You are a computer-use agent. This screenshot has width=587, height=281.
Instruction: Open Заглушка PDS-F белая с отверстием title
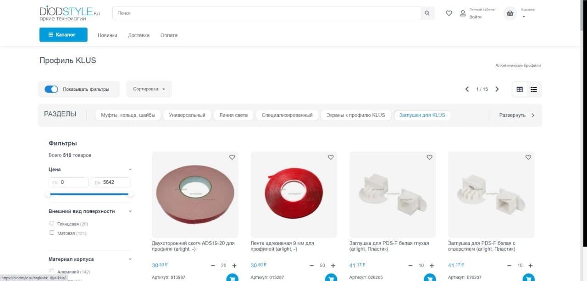pyautogui.click(x=482, y=246)
